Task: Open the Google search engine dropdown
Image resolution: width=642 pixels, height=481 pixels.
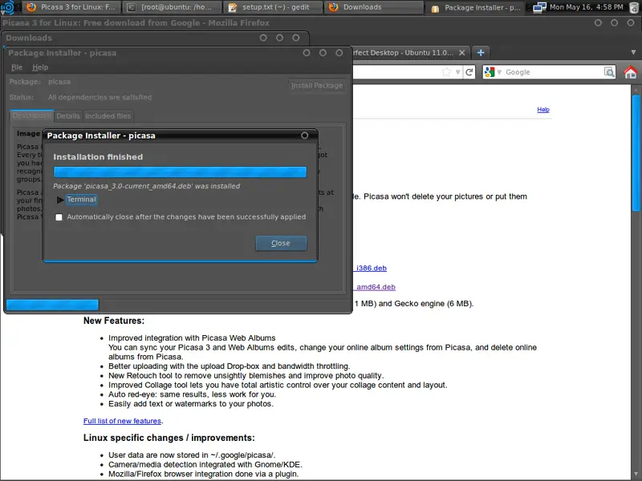Action: 499,72
